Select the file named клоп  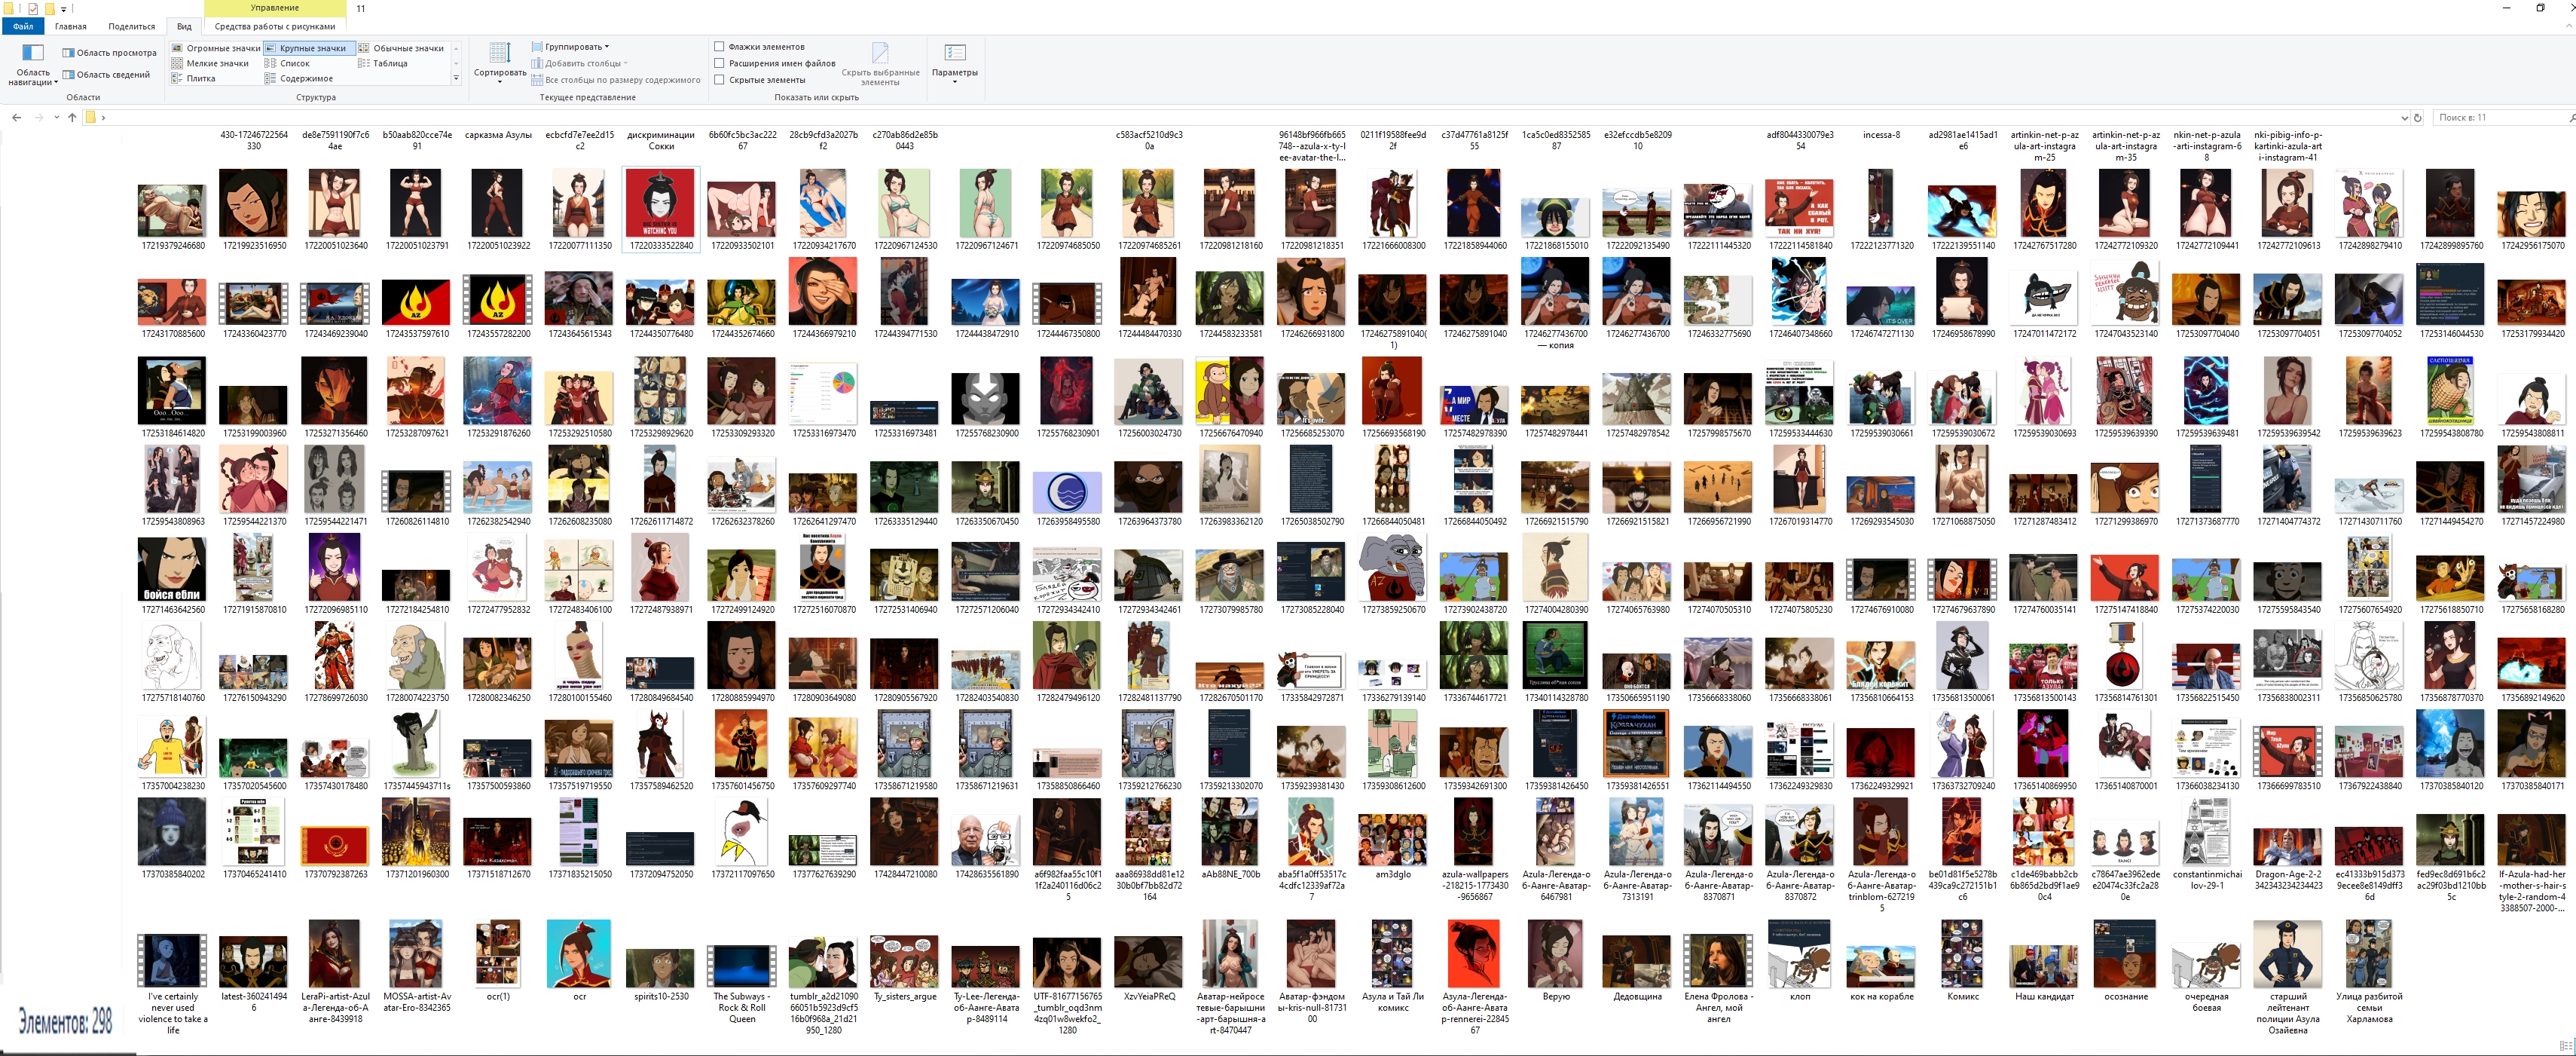[x=1800, y=962]
